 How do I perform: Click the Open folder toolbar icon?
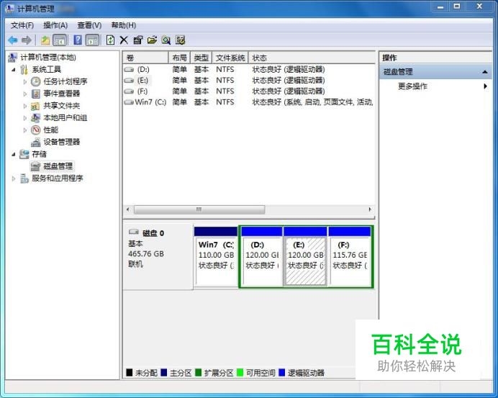click(x=152, y=40)
